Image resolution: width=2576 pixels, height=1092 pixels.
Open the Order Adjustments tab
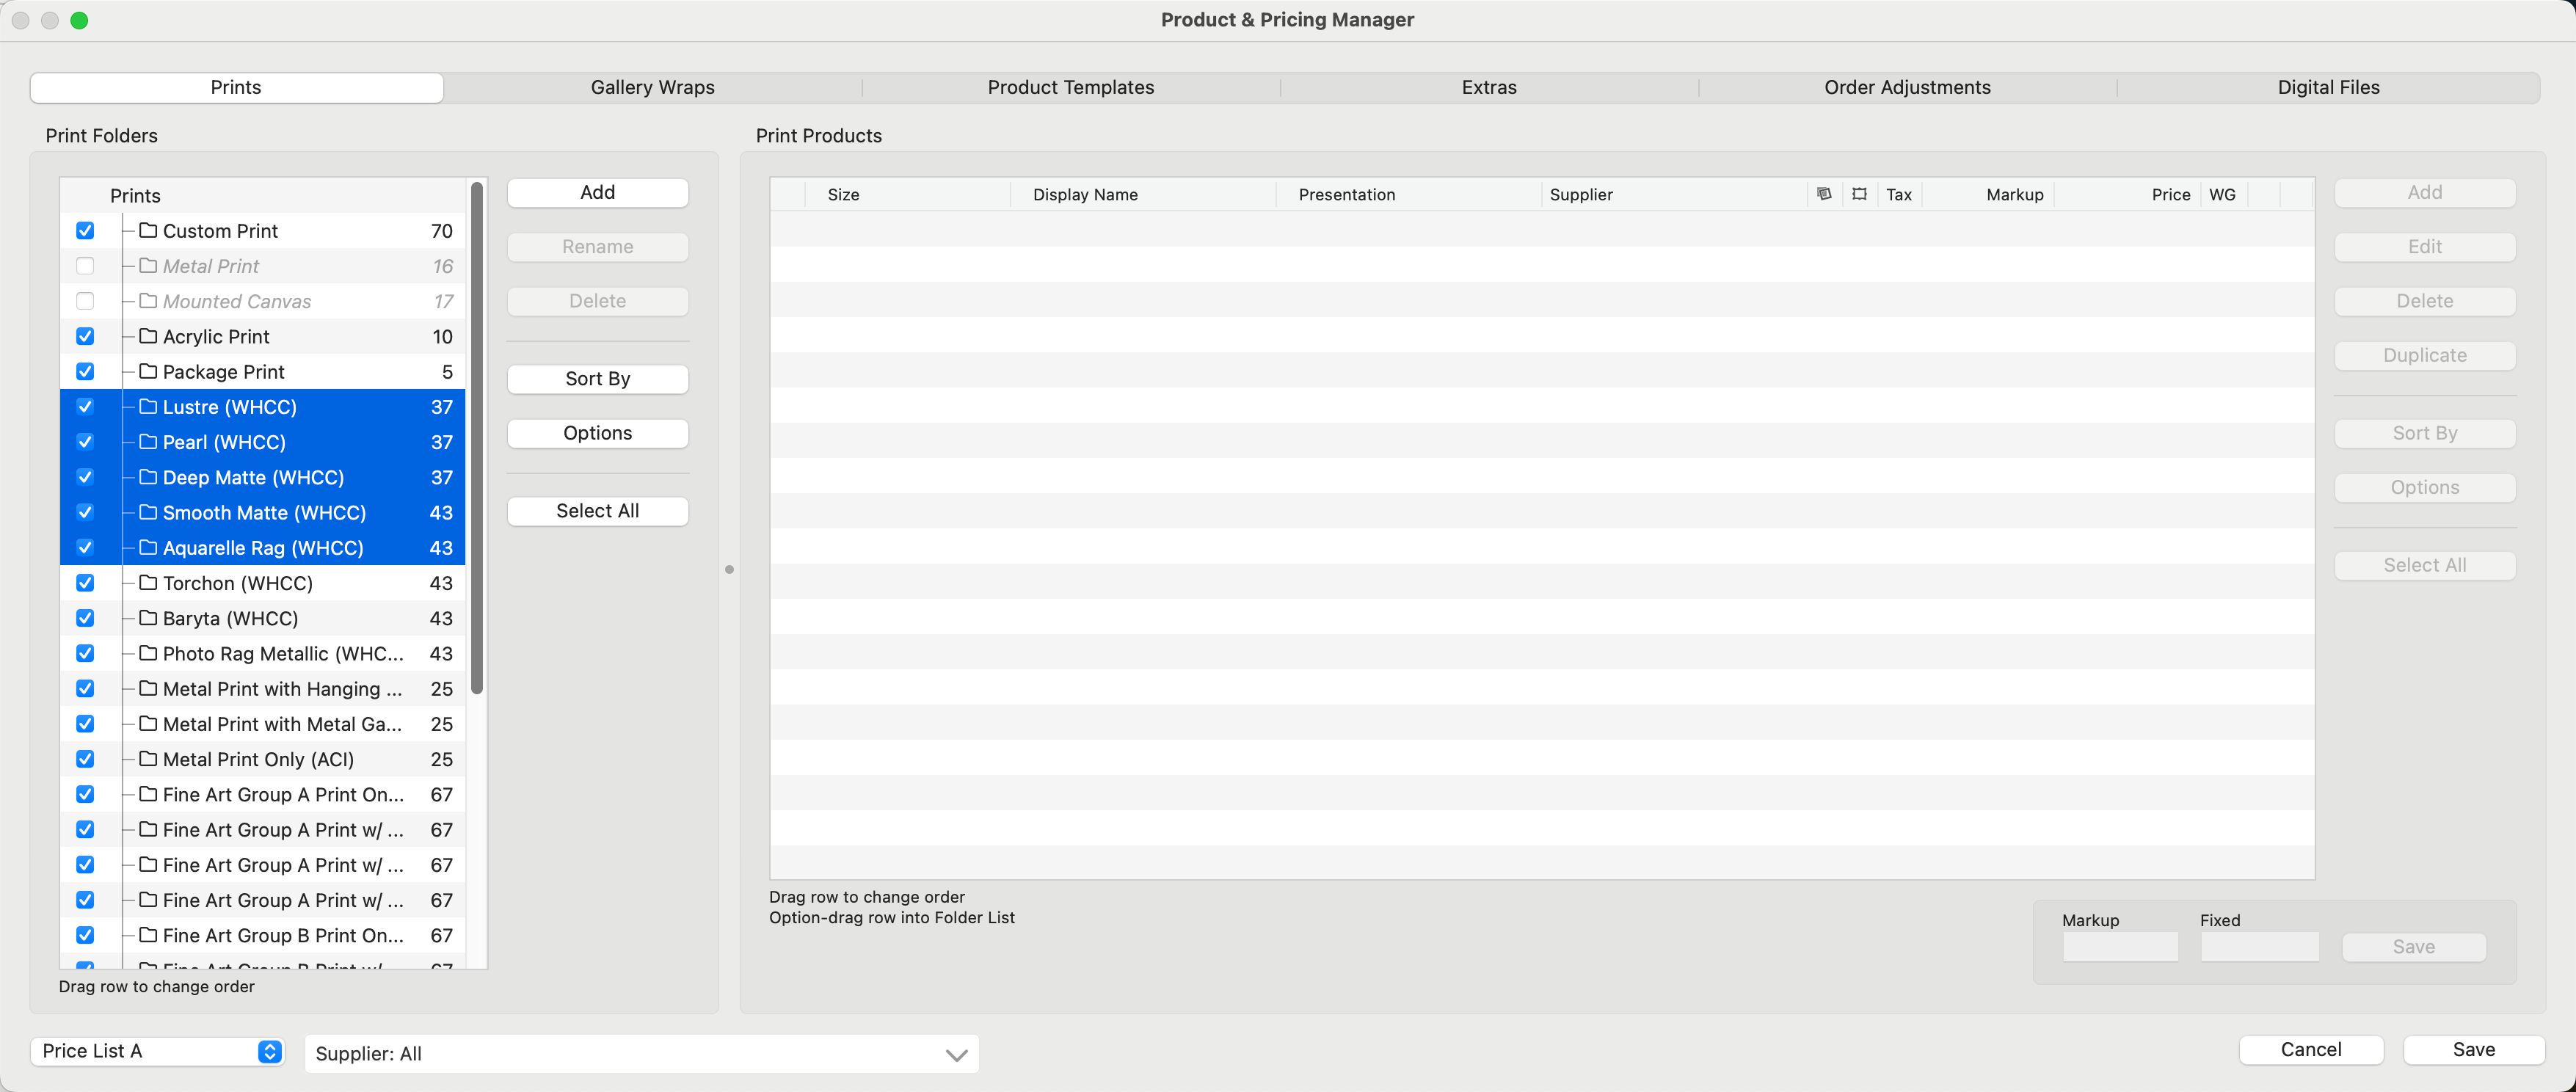tap(1906, 88)
